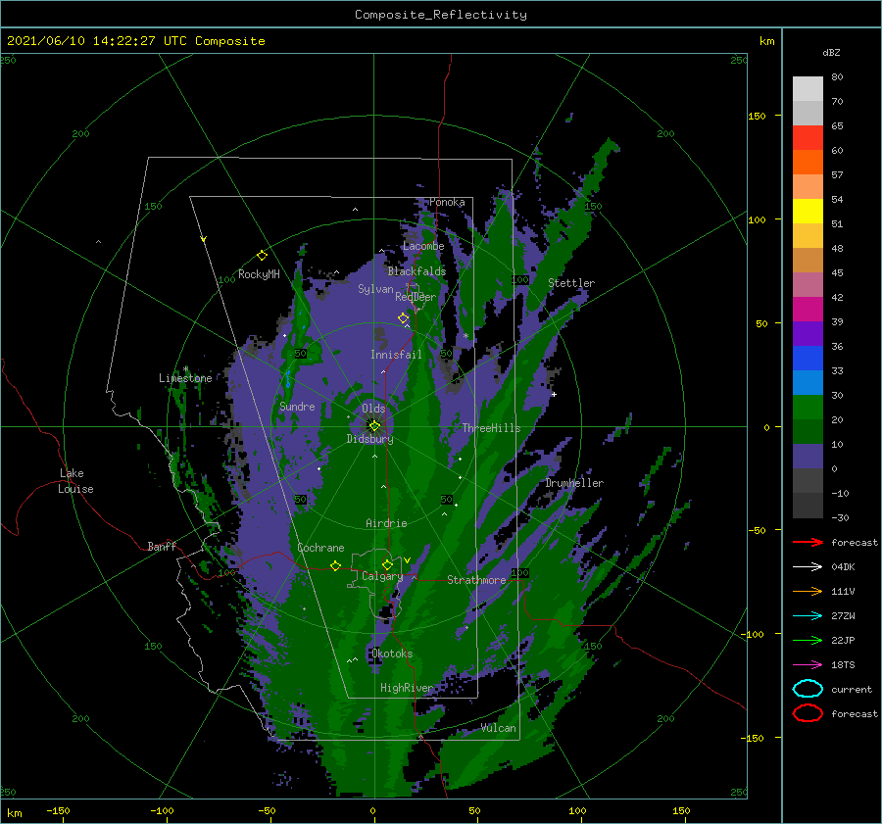Click the Banff town label
This screenshot has width=882, height=824.
[162, 546]
